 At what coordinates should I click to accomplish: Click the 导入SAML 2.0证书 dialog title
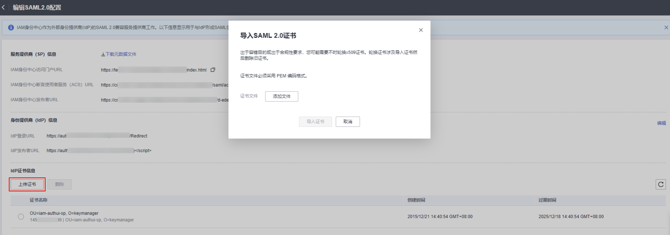(268, 36)
